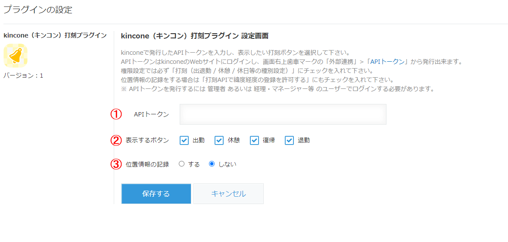
Task: Uncheck the 復帰 checkbox
Action: click(254, 141)
